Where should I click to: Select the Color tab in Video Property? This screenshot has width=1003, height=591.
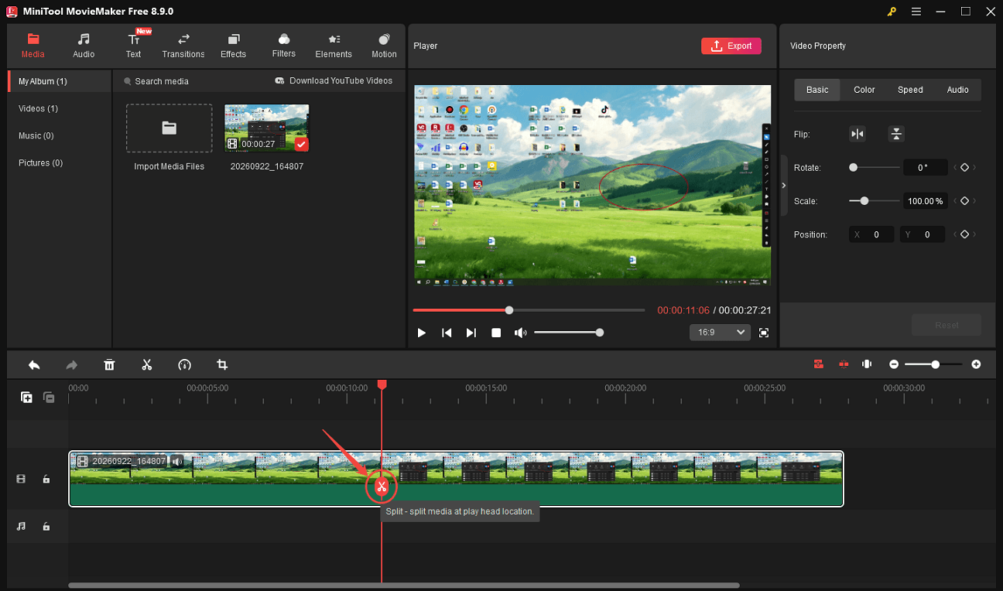tap(864, 90)
